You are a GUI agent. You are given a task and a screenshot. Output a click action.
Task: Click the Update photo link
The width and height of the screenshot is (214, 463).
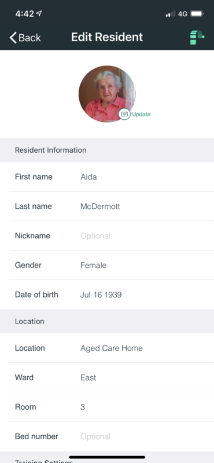141,114
